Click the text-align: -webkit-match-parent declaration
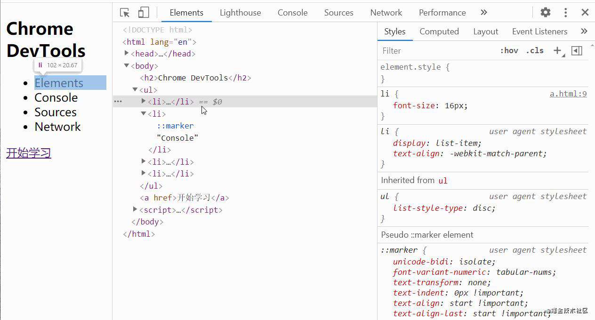The image size is (595, 320). click(470, 153)
